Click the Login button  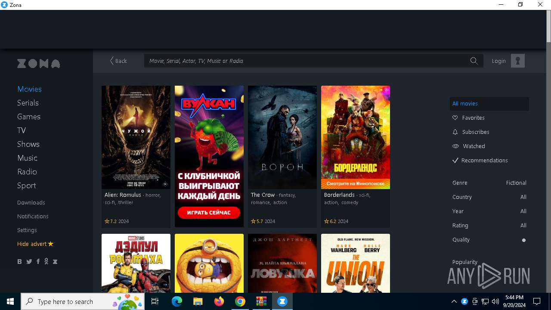(499, 61)
